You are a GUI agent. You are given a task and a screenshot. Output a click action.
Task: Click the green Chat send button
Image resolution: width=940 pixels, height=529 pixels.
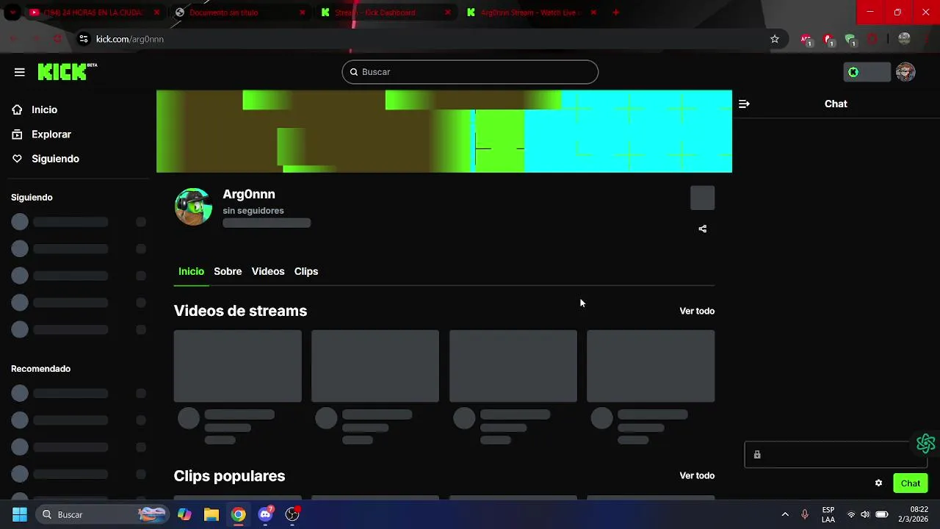click(x=911, y=483)
